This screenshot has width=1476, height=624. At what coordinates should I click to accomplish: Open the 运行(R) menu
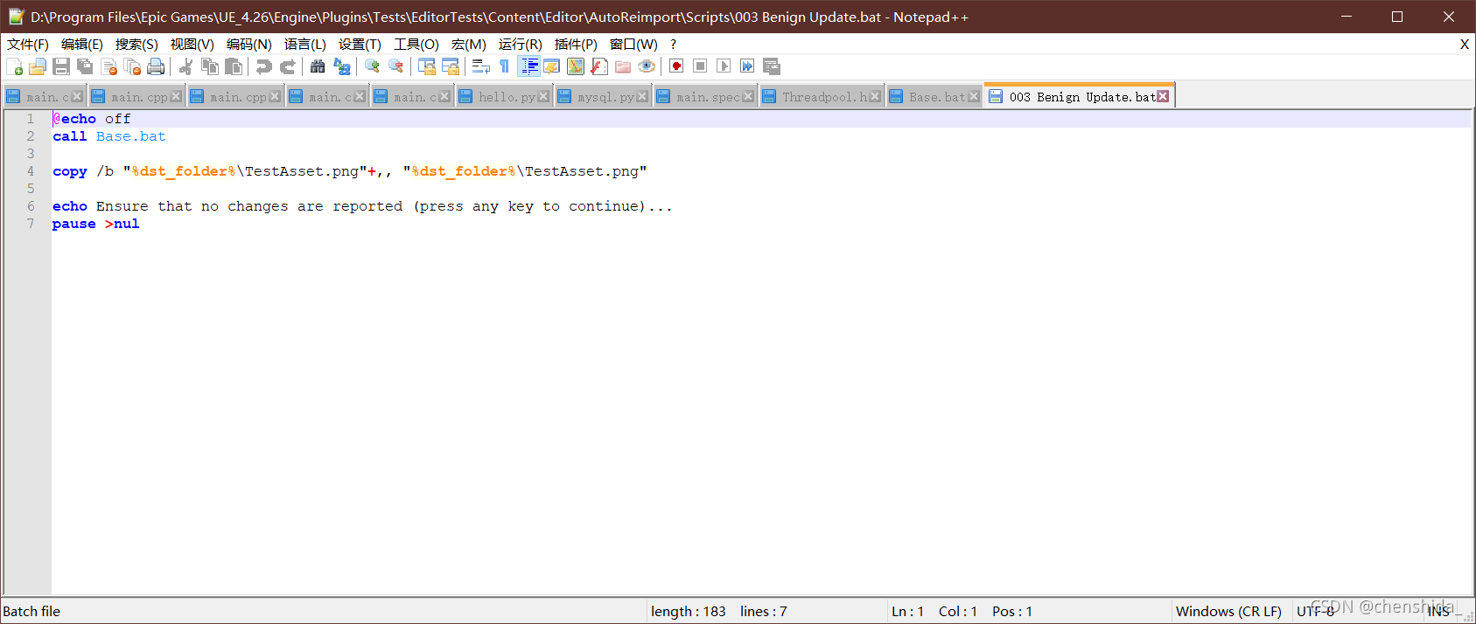point(521,44)
